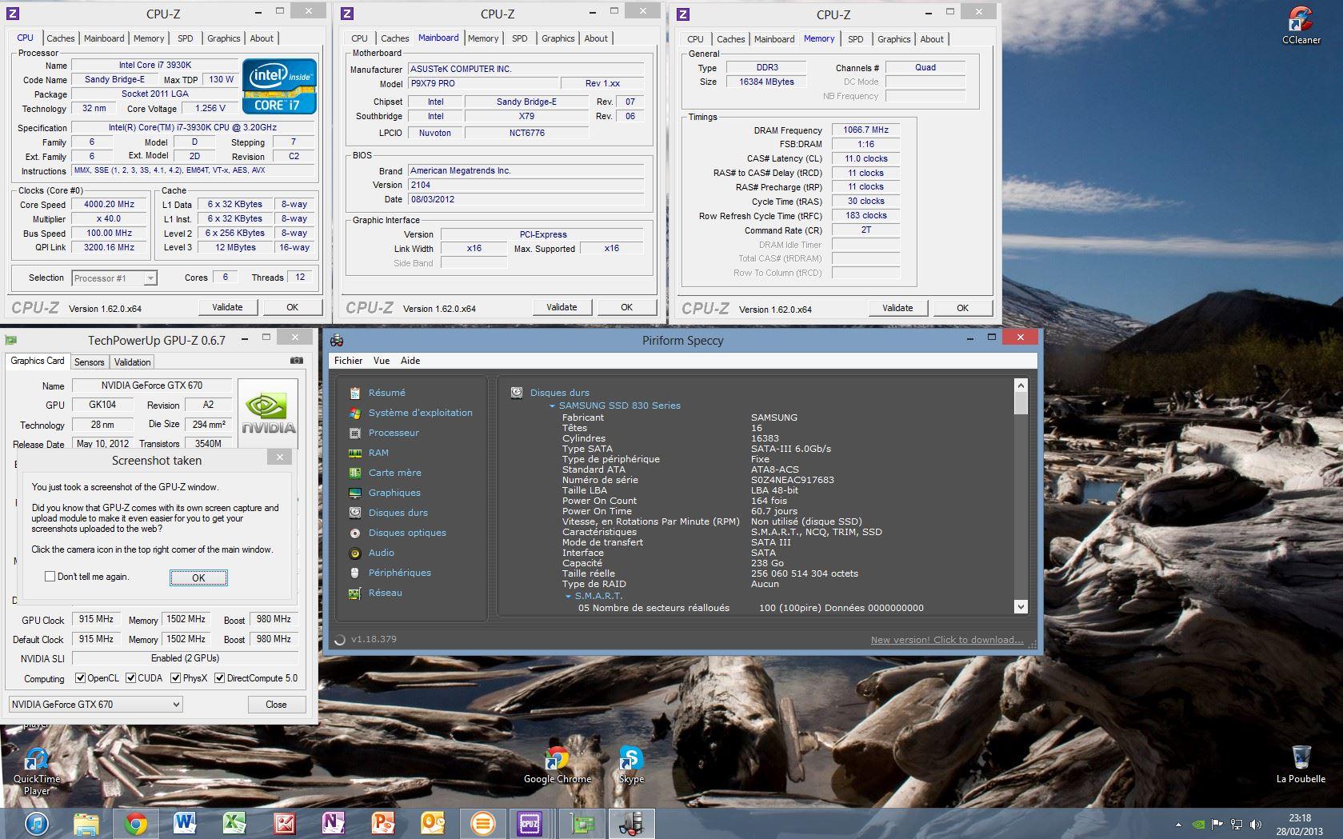Toggle the PhysX checkbox in GPU-Z
1343x839 pixels.
pyautogui.click(x=175, y=678)
